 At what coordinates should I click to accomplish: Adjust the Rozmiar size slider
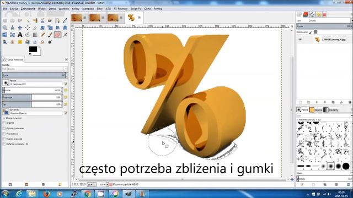(x=33, y=90)
